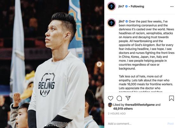The image size is (175, 128).
Task: Click the jlin7 avatar beside the caption
Action: point(111,23)
